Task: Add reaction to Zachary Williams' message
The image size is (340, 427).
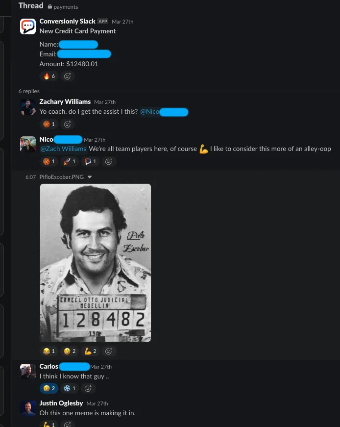Action: pos(67,124)
